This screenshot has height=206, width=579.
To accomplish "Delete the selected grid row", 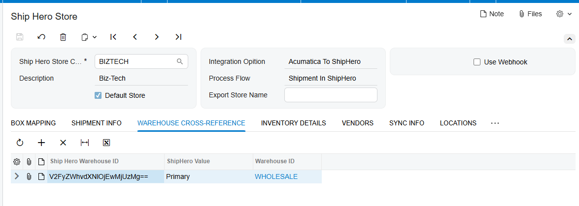I will tap(63, 143).
